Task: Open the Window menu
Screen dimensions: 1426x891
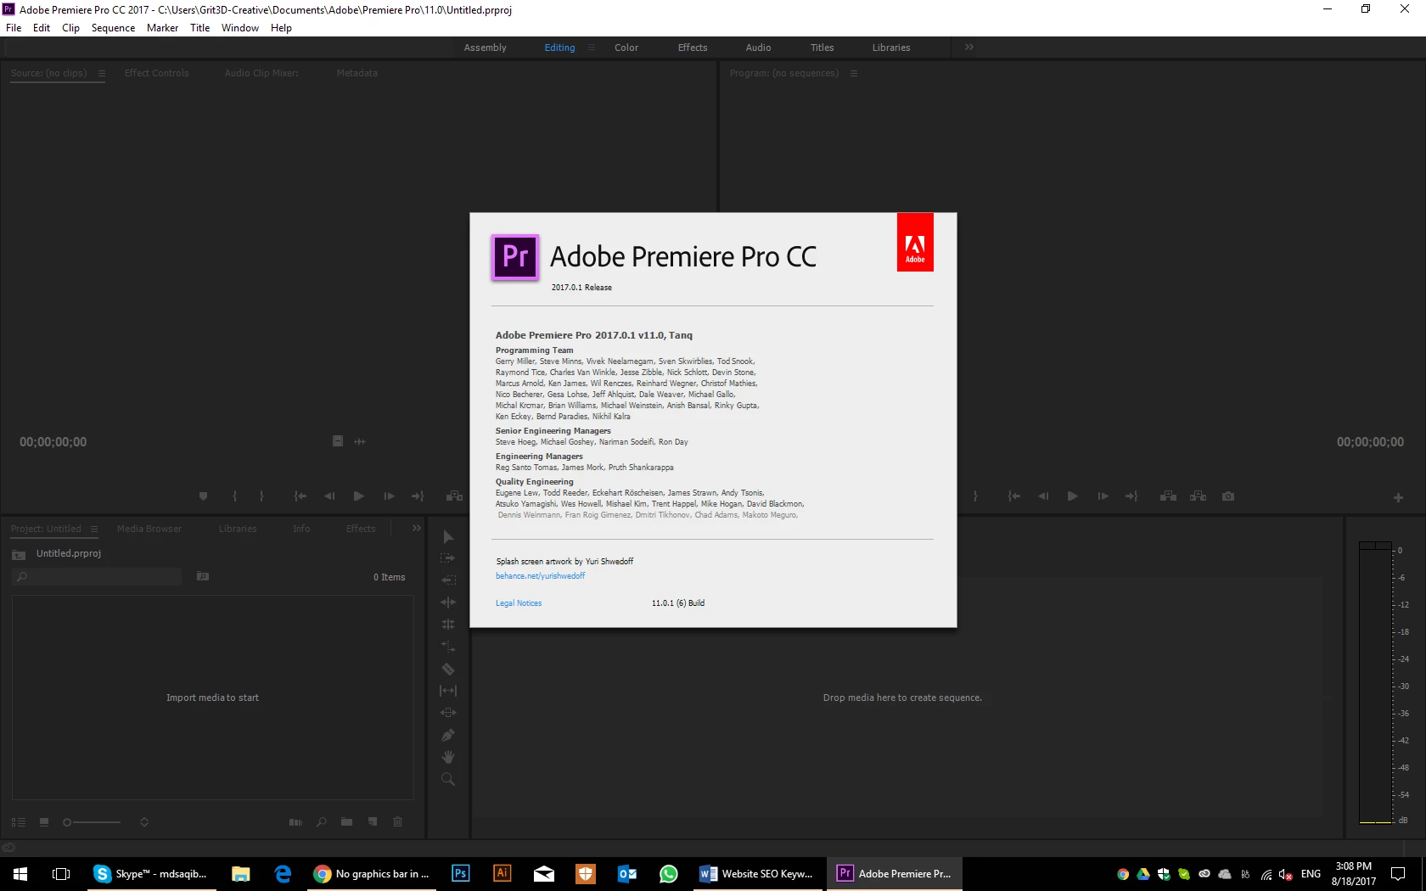Action: 240,28
